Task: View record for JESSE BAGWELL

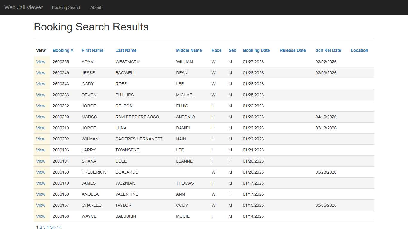Action: (41, 73)
